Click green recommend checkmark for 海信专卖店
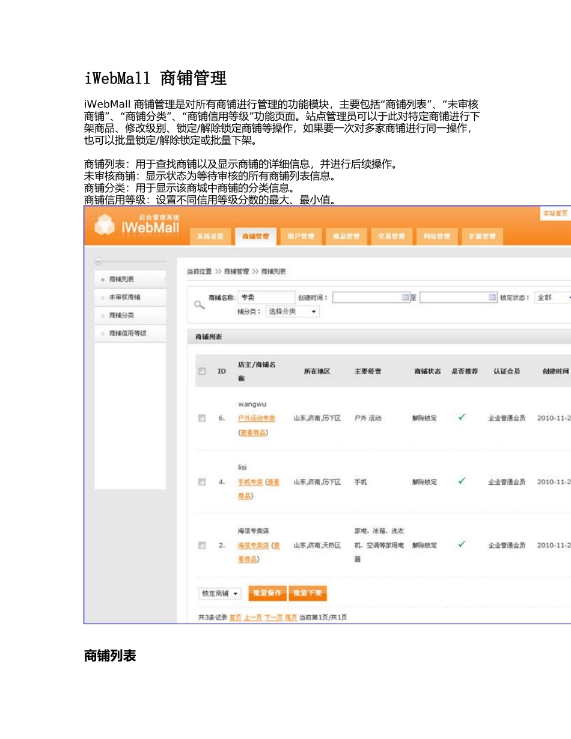Screen dimensions: 571x739 462,544
